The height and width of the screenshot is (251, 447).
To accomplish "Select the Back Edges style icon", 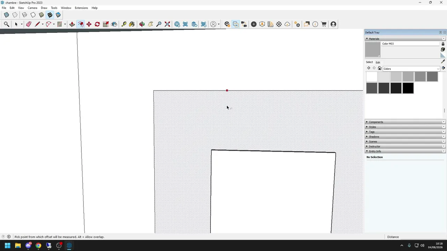I will (15, 15).
